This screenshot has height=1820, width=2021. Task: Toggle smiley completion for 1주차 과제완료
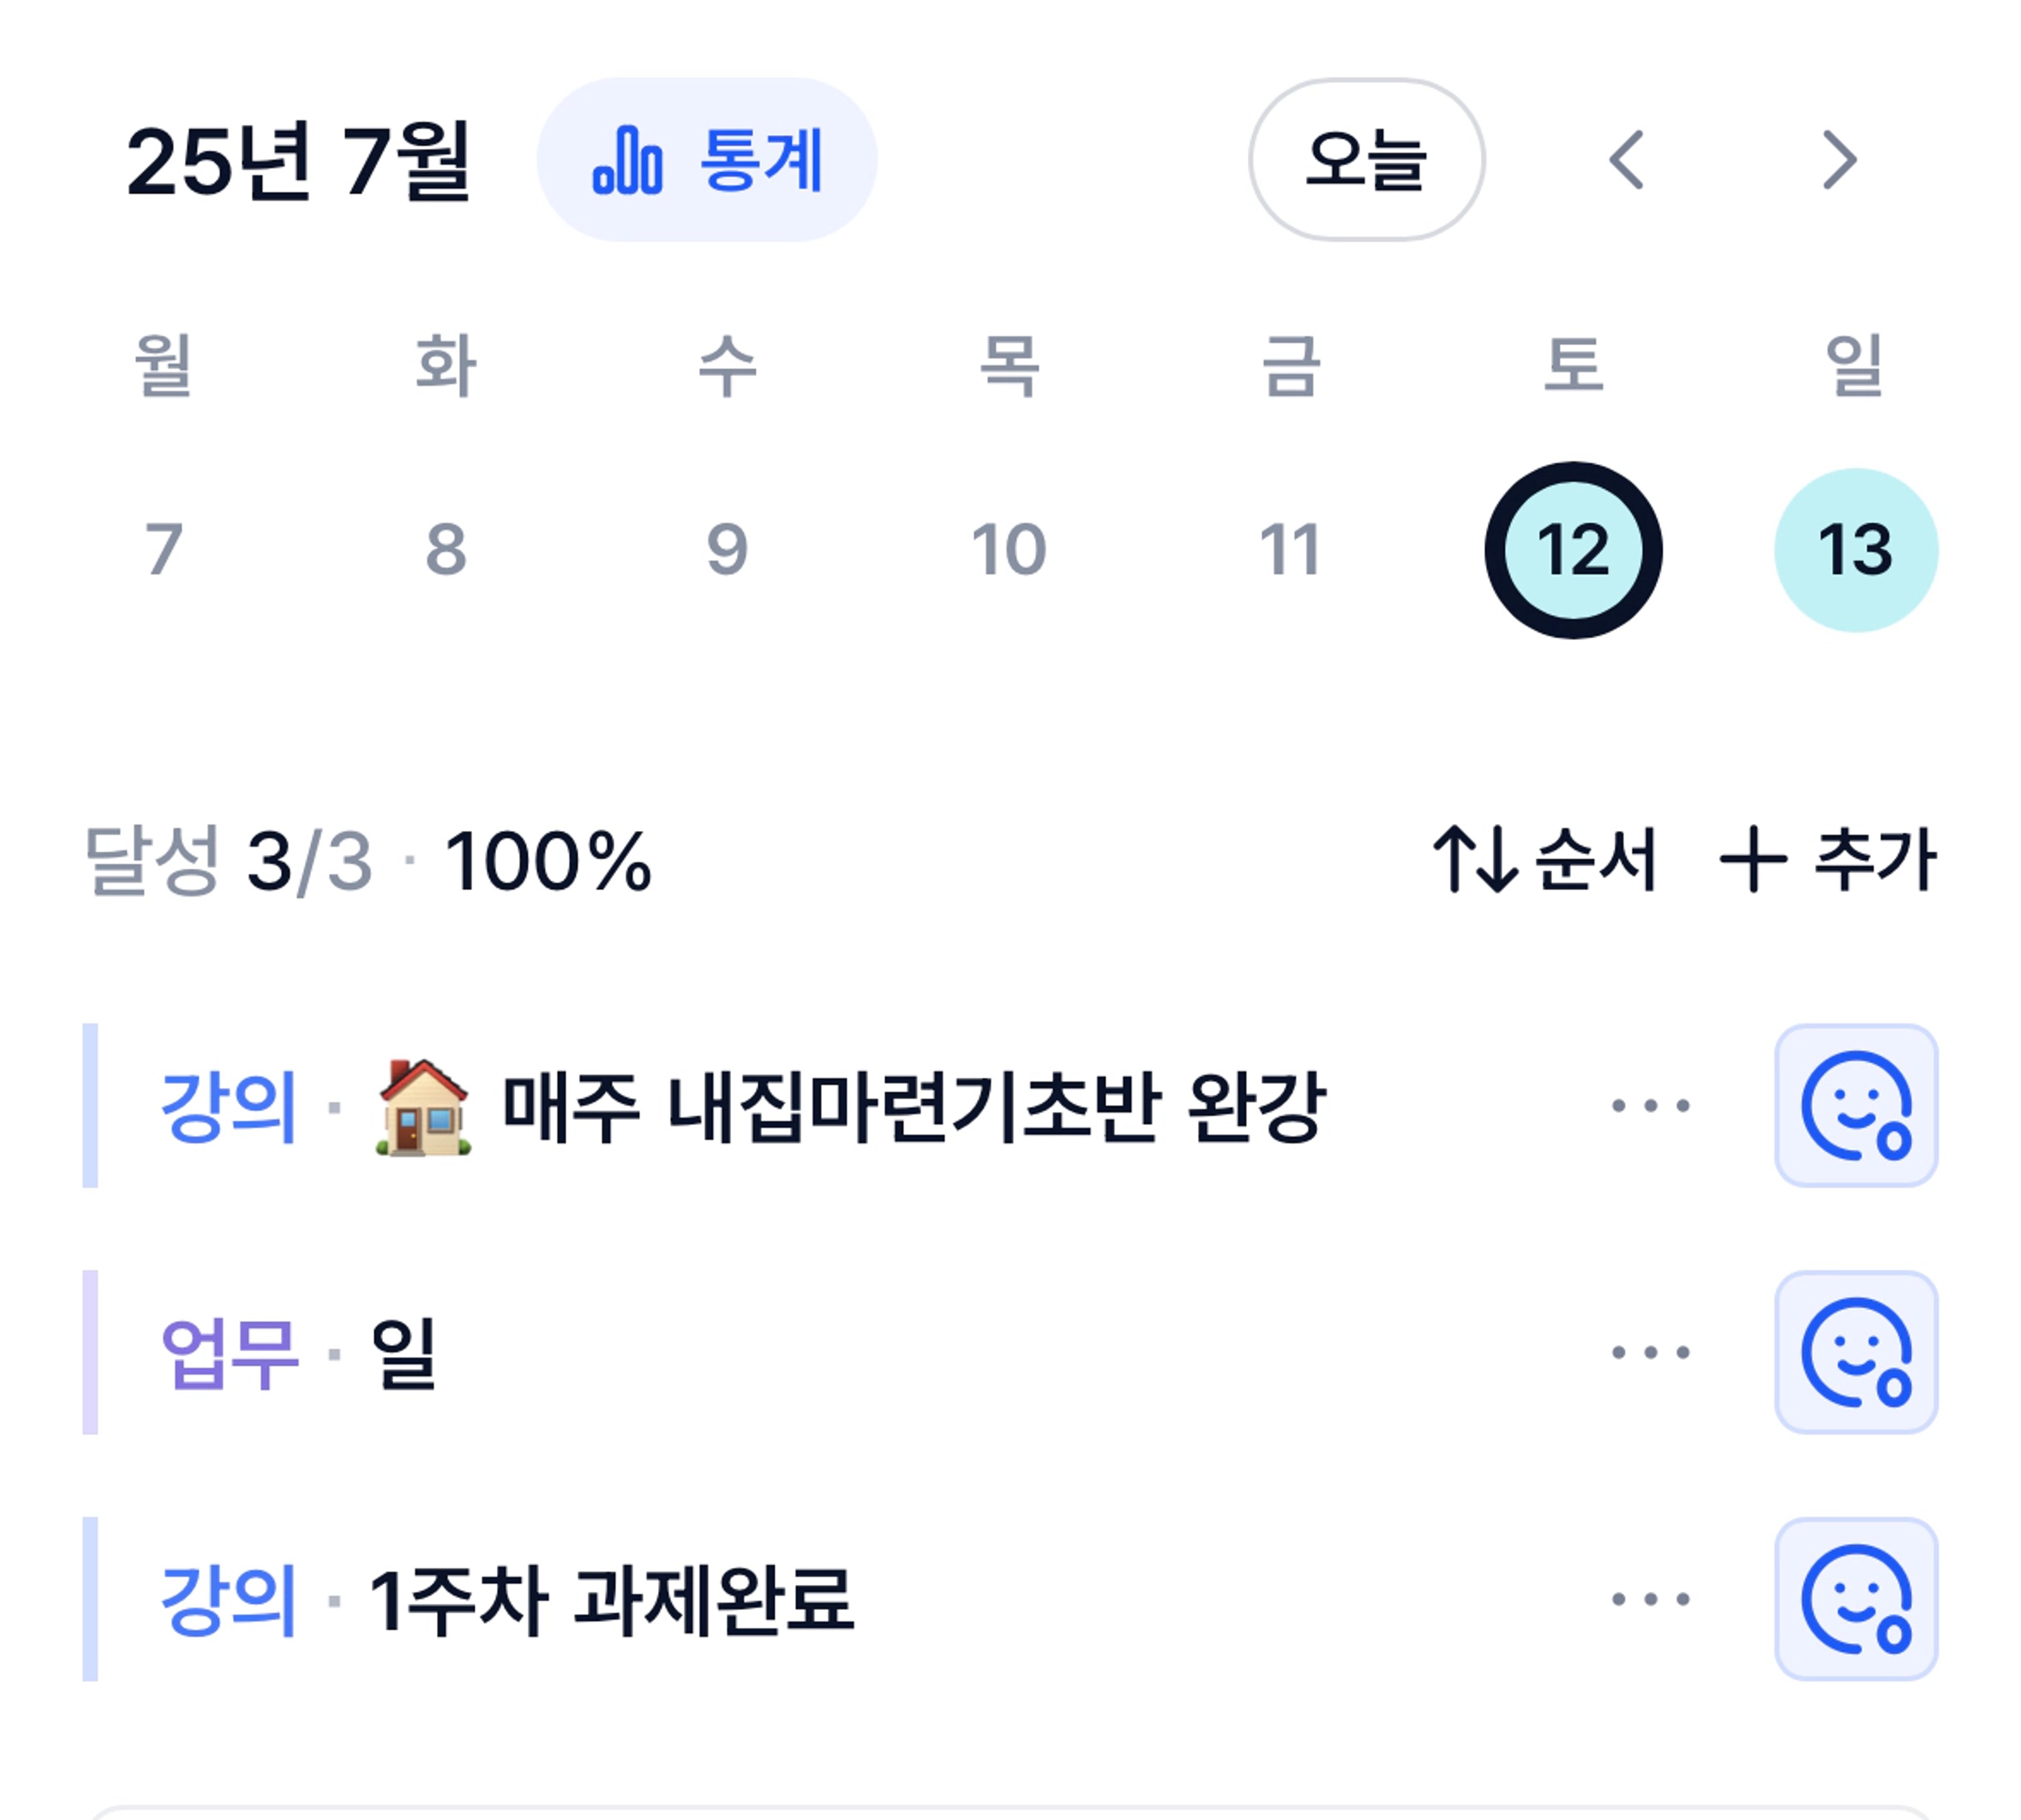[x=1856, y=1599]
